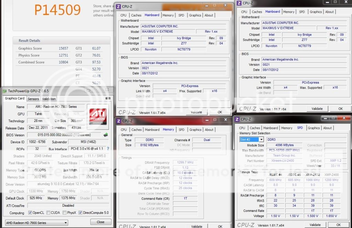352x228 pixels.
Task: Enable the CUDA checkbox
Action: coord(49,213)
